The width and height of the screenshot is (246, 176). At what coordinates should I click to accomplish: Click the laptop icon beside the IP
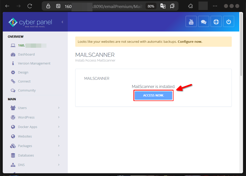click(13, 45)
